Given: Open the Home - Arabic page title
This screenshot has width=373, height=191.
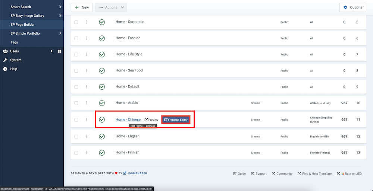Looking at the screenshot, I should tap(127, 103).
